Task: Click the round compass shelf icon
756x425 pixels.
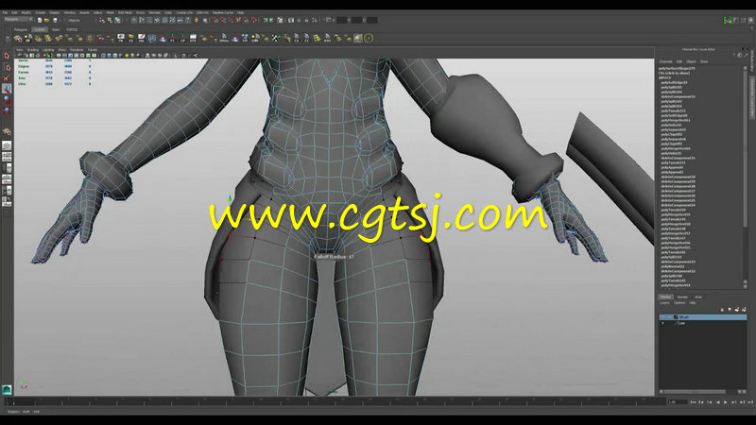Action: click(x=369, y=38)
